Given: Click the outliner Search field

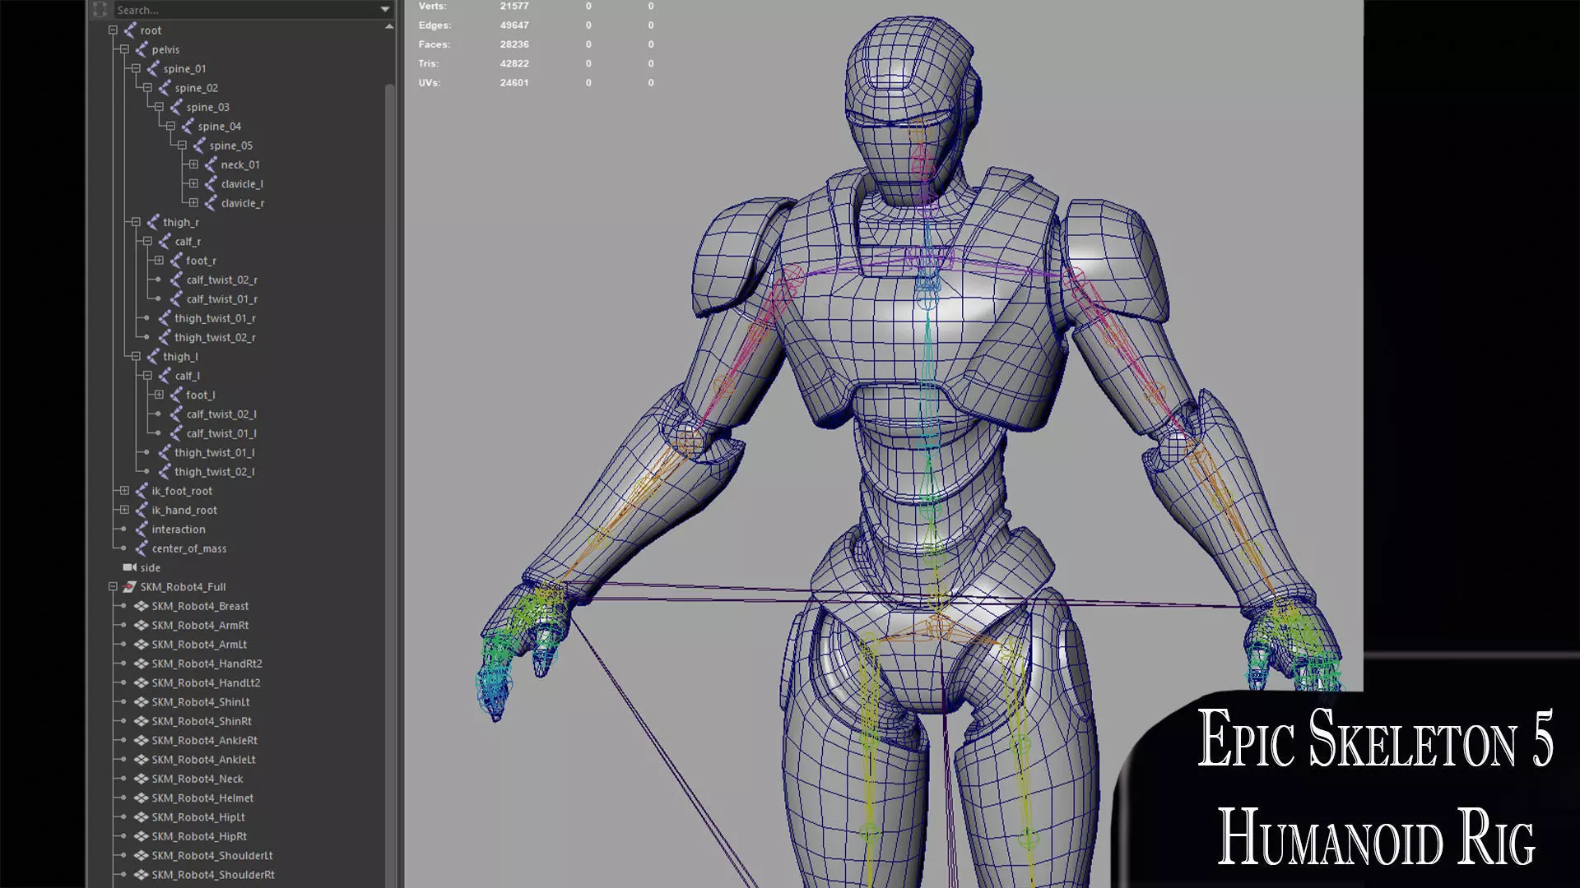Looking at the screenshot, I should click(245, 10).
